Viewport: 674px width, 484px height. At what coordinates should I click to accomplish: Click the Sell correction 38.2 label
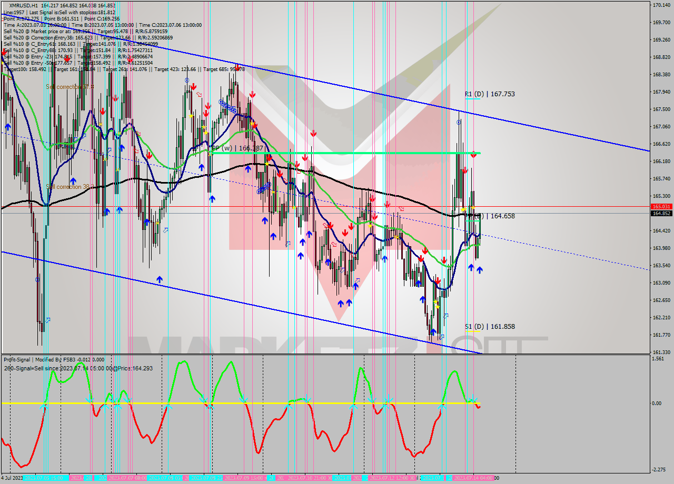pos(70,187)
